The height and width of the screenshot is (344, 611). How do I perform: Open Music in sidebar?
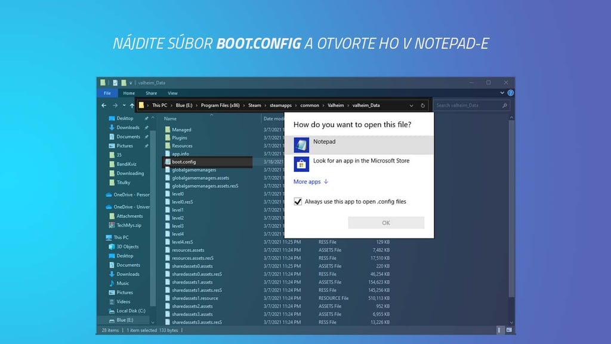(x=122, y=283)
